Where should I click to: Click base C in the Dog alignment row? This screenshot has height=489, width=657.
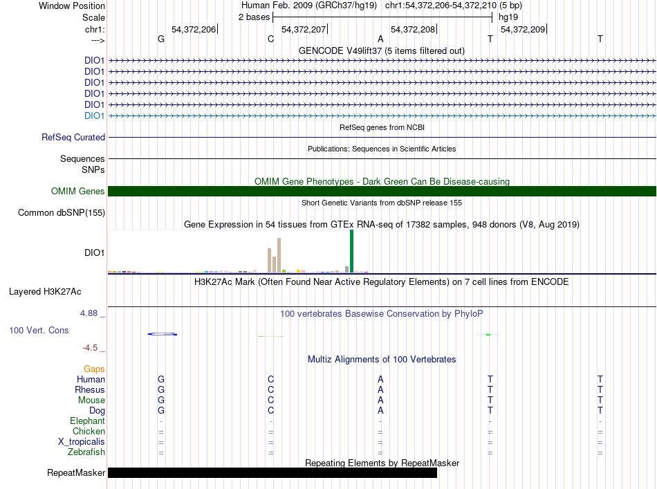(x=270, y=411)
